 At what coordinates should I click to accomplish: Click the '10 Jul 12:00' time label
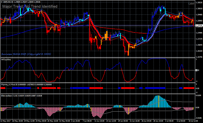pos(193,121)
